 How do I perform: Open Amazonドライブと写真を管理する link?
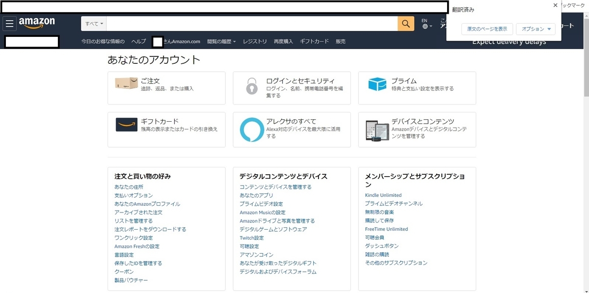277,221
